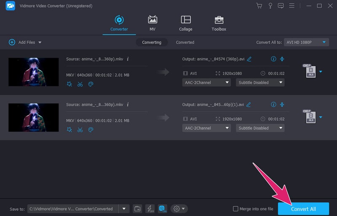Click the Edit wand icon on first video
The image size is (337, 216).
(x=70, y=84)
